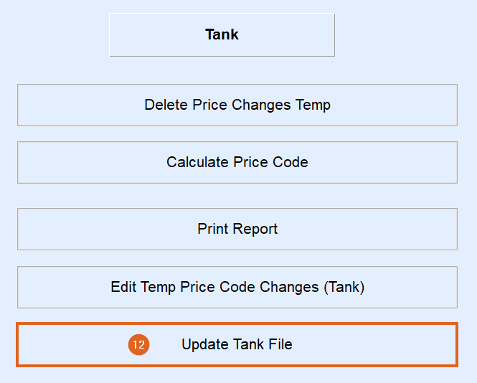Click the 'Delete Price Changes Temp' label text
The height and width of the screenshot is (383, 477).
click(237, 105)
